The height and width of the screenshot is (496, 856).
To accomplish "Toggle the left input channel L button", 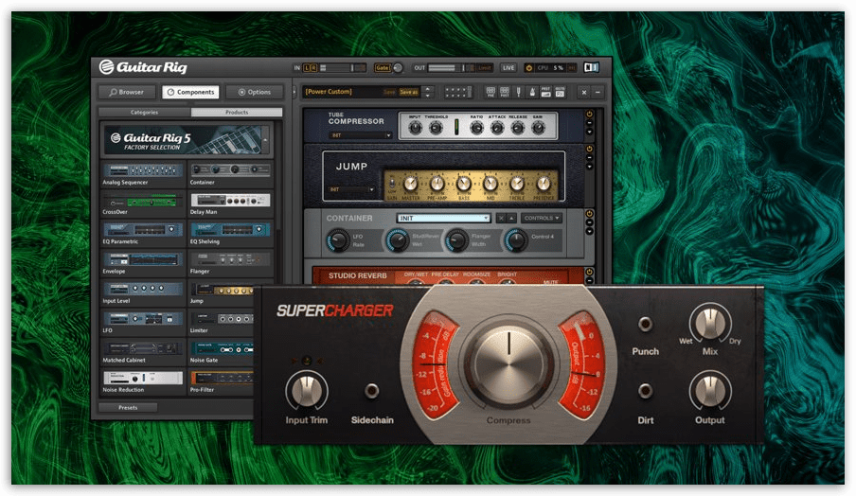I will point(307,67).
